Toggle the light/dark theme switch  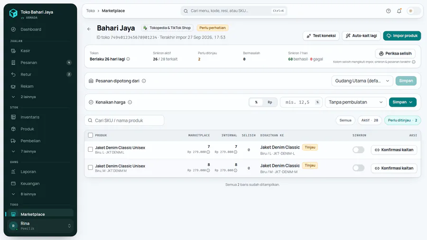pos(413,11)
